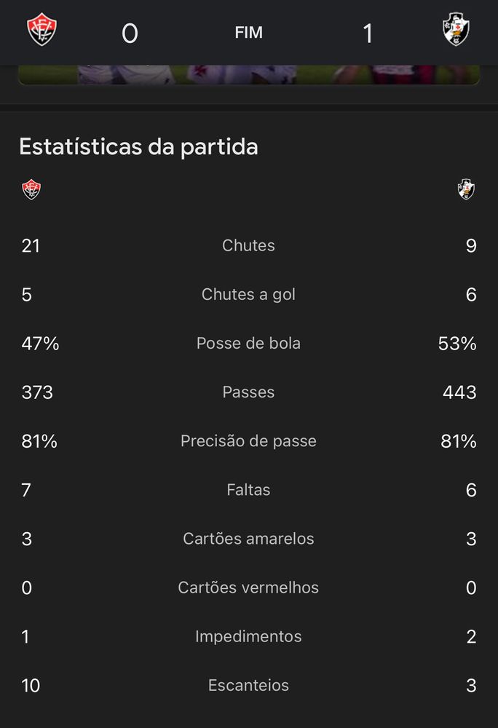Click Vasco's 443 passes value
The image size is (498, 728).
(459, 392)
